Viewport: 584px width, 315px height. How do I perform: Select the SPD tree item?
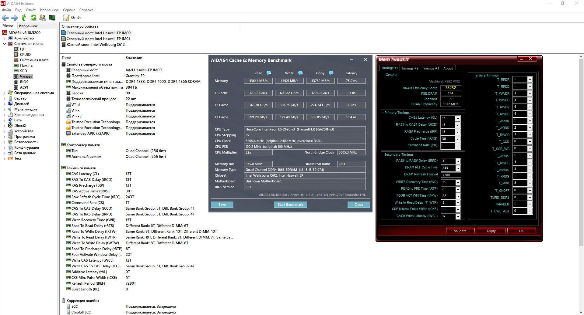tap(23, 71)
